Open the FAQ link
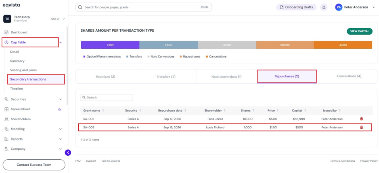379x173 pixels. pyautogui.click(x=78, y=161)
